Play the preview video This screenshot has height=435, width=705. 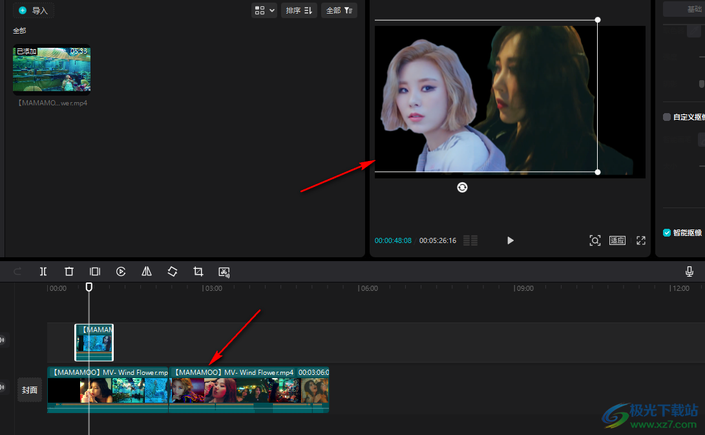510,240
